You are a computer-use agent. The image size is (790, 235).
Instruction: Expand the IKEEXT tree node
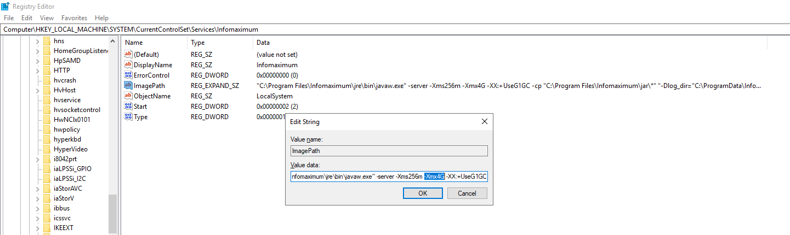click(38, 228)
